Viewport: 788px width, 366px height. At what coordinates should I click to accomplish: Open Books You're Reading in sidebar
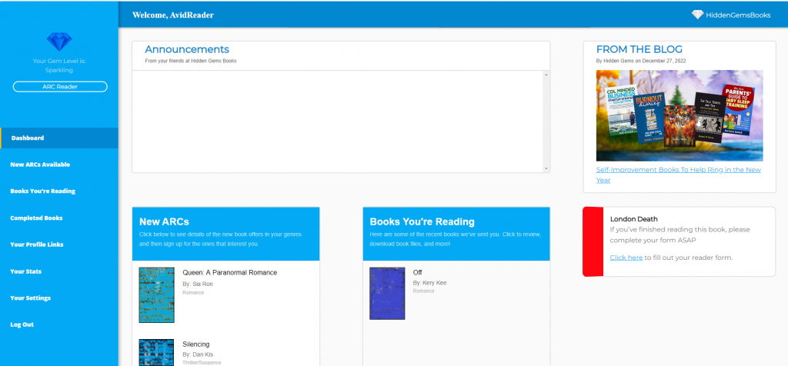click(42, 191)
